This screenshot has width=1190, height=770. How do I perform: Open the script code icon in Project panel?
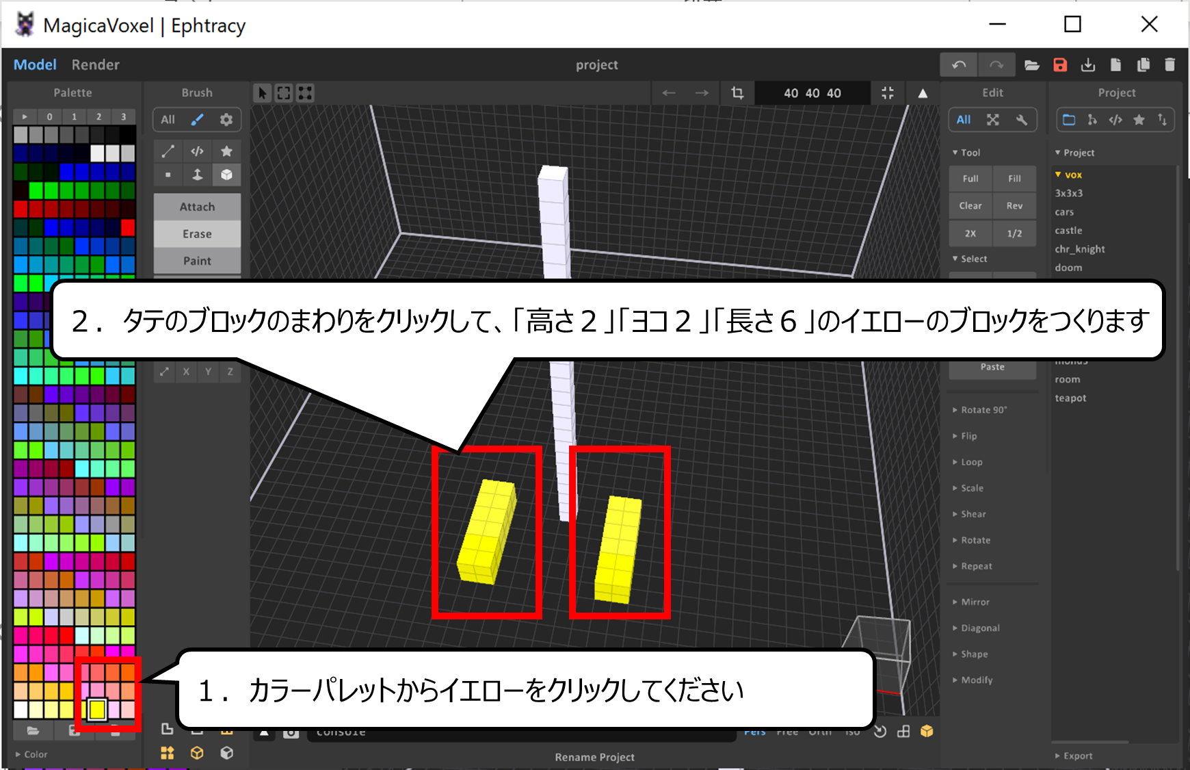click(1115, 120)
